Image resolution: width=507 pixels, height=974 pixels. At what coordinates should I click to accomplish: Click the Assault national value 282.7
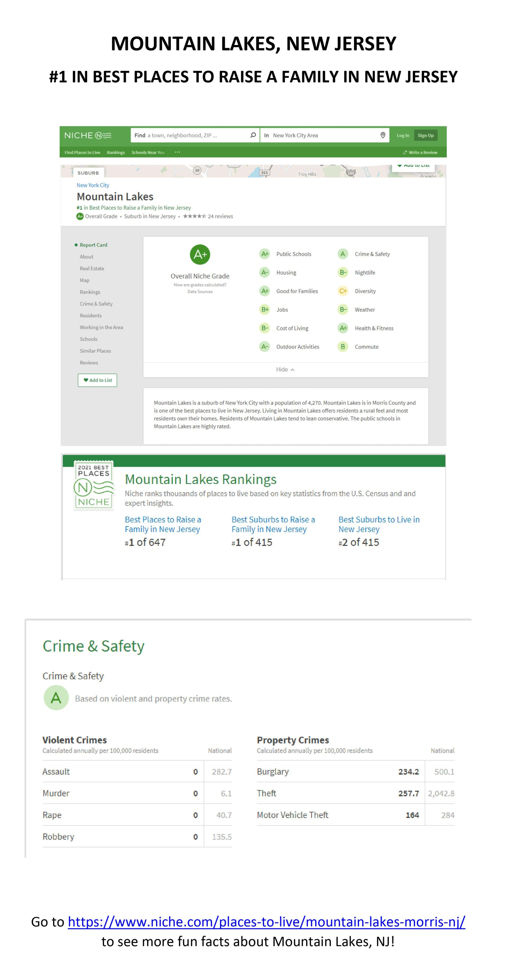click(x=222, y=771)
